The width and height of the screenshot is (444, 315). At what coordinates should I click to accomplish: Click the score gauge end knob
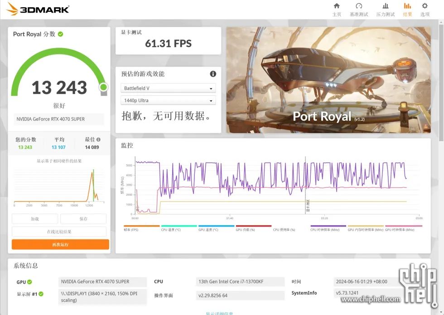click(104, 87)
